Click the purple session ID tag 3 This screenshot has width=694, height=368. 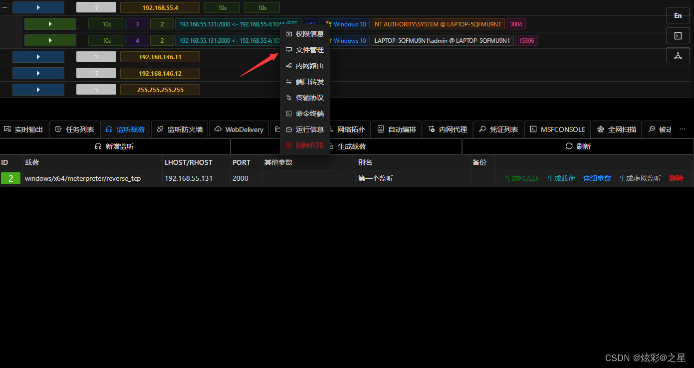pos(137,24)
